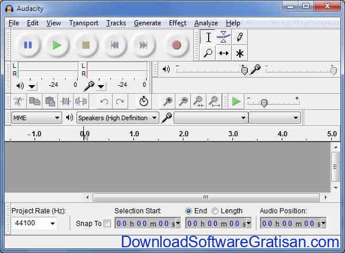Image resolution: width=345 pixels, height=253 pixels.
Task: Click timeline ruler at 2.0 mark
Action: click(x=183, y=134)
